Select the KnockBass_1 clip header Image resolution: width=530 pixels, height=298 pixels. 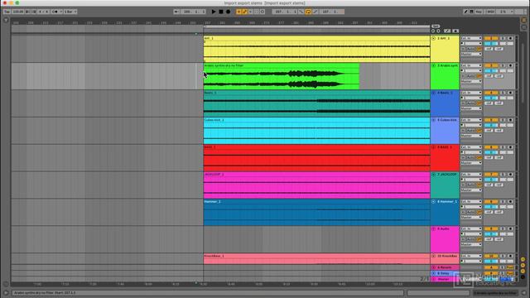[316, 256]
